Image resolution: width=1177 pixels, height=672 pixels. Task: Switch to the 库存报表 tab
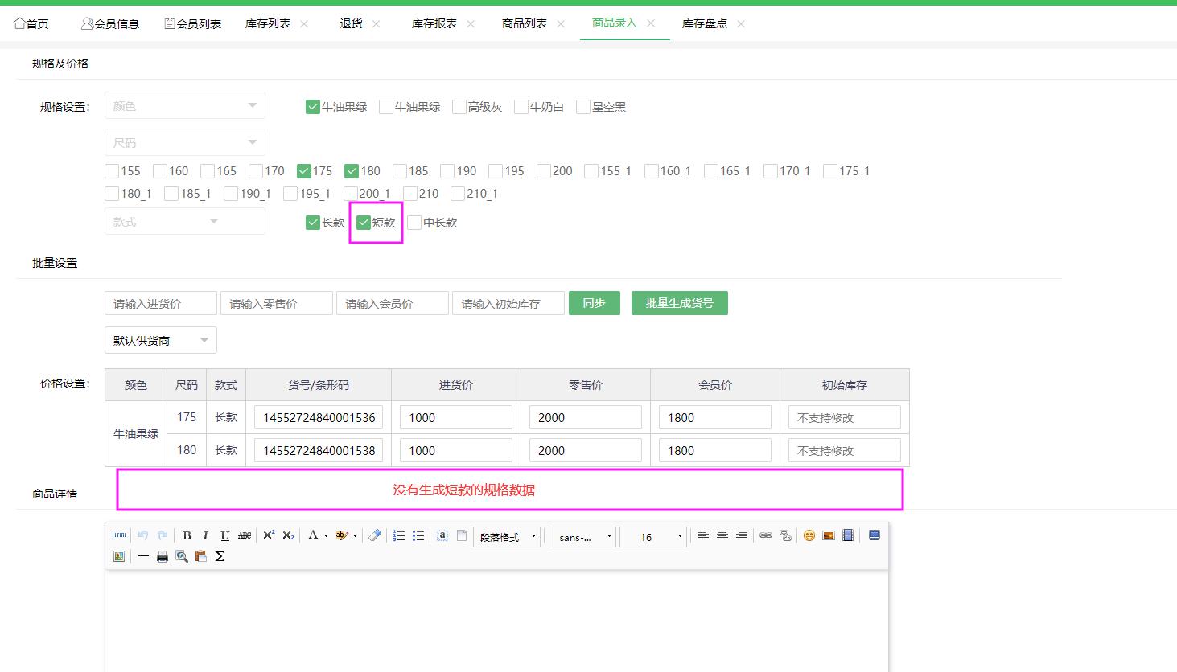tap(434, 24)
